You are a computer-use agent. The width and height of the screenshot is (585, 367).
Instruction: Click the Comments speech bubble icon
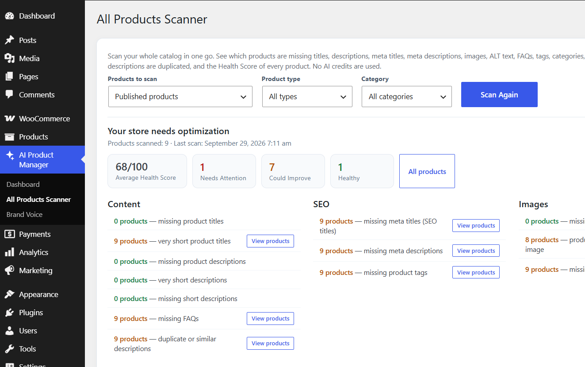pos(9,95)
